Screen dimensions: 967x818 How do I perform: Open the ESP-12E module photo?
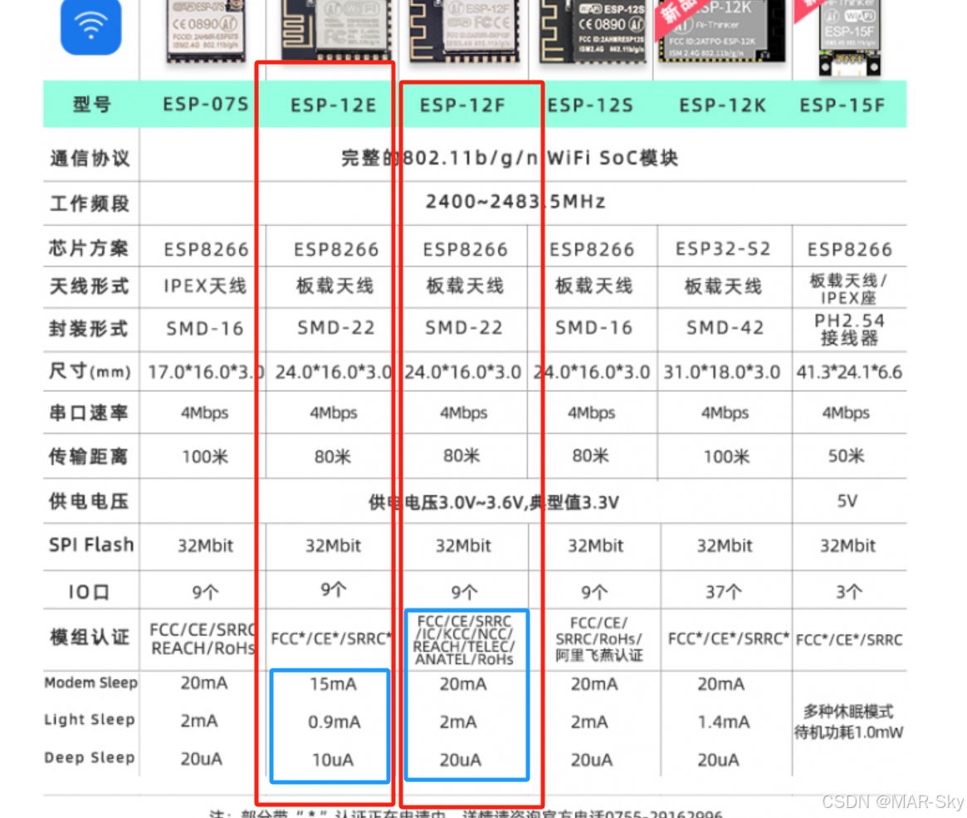[337, 30]
